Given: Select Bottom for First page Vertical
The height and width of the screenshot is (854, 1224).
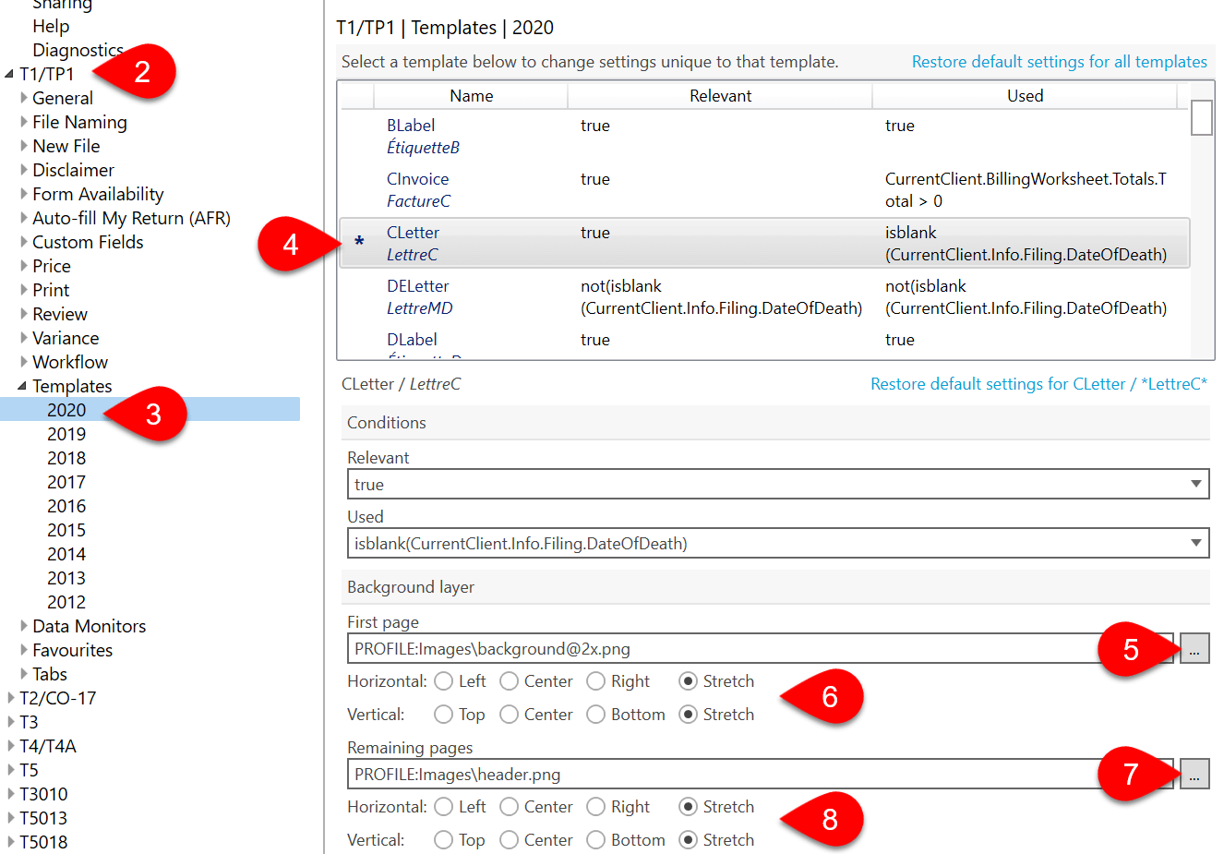Looking at the screenshot, I should click(596, 715).
